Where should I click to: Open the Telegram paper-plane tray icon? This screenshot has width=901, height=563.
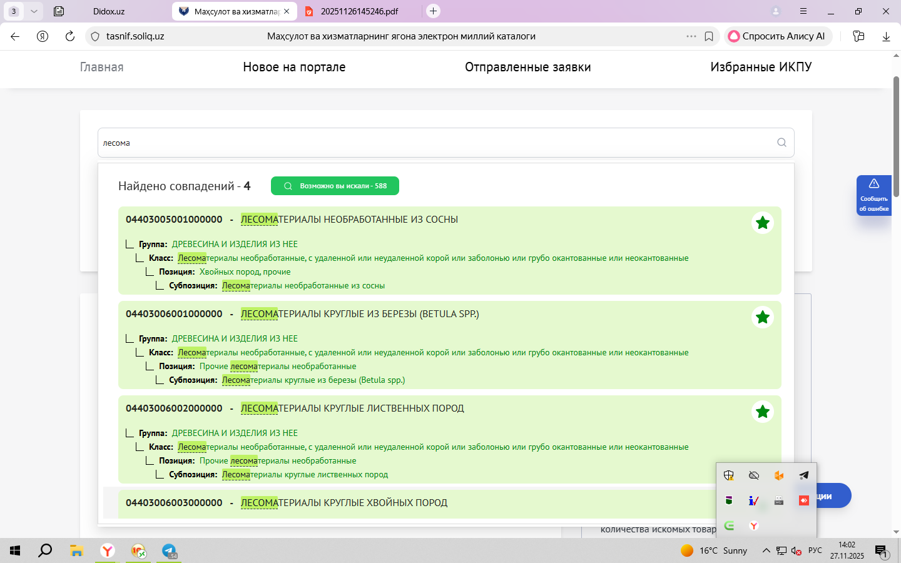point(804,475)
